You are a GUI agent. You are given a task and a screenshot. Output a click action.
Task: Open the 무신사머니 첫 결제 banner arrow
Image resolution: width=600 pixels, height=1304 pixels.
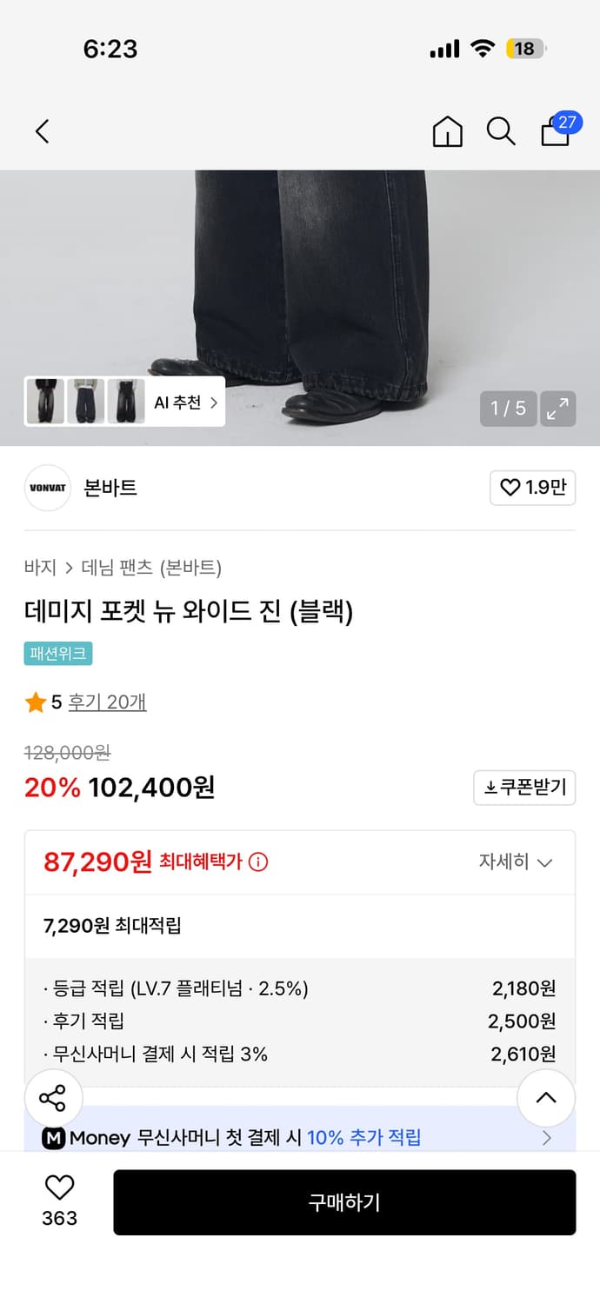pos(546,1137)
